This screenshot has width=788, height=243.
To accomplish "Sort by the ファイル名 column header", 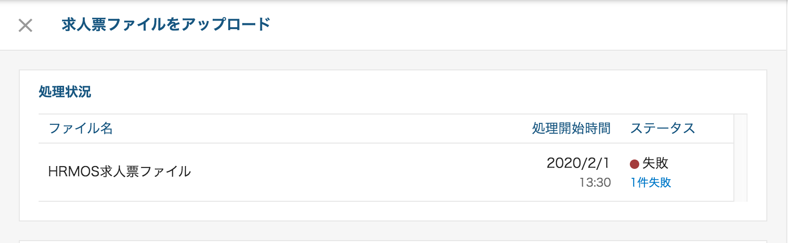I will click(80, 128).
